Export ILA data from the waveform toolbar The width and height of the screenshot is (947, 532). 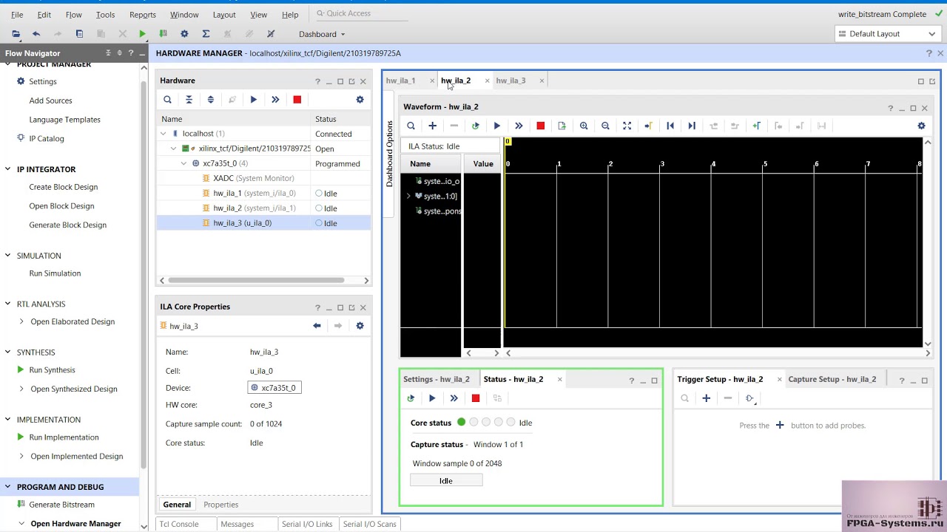[562, 126]
